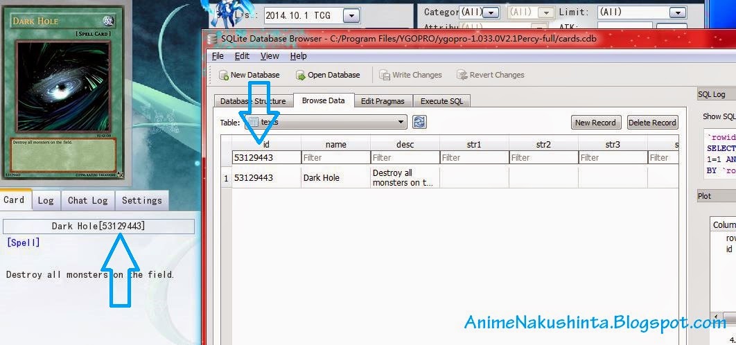This screenshot has height=345, width=736.
Task: Select the 53129443 id cell in row 1
Action: pos(266,178)
